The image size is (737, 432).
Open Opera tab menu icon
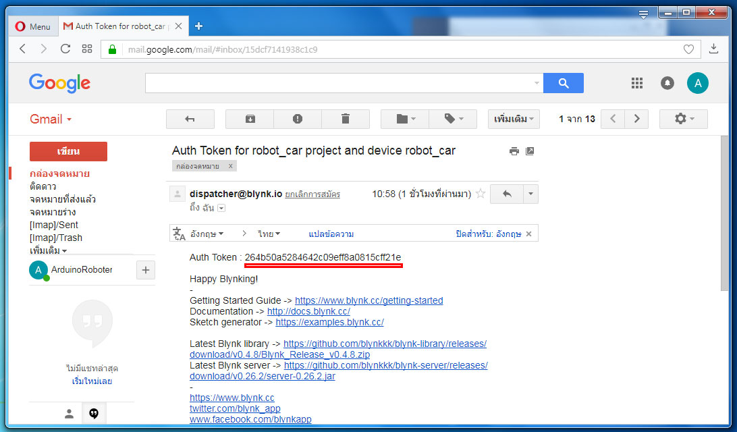(x=643, y=14)
